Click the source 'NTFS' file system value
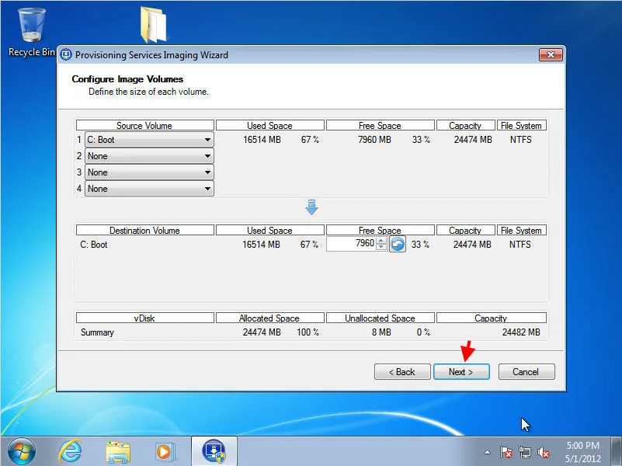 pos(521,140)
